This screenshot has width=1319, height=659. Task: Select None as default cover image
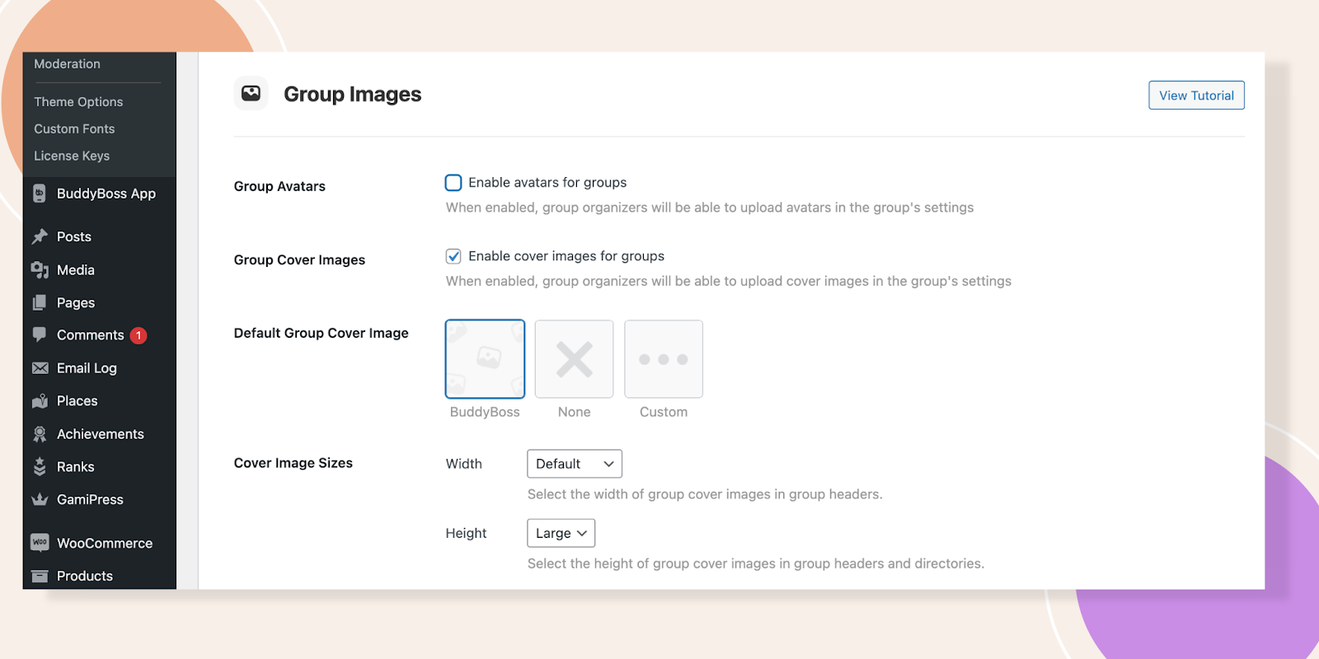[574, 359]
